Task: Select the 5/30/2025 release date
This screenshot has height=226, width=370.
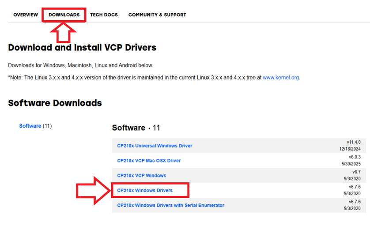Action: 352,164
